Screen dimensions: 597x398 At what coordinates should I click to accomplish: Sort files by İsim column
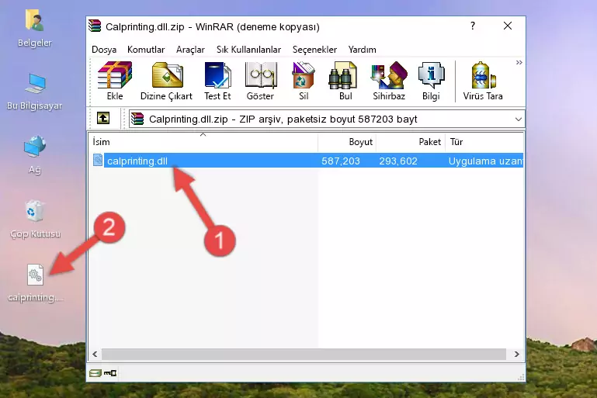click(x=203, y=142)
